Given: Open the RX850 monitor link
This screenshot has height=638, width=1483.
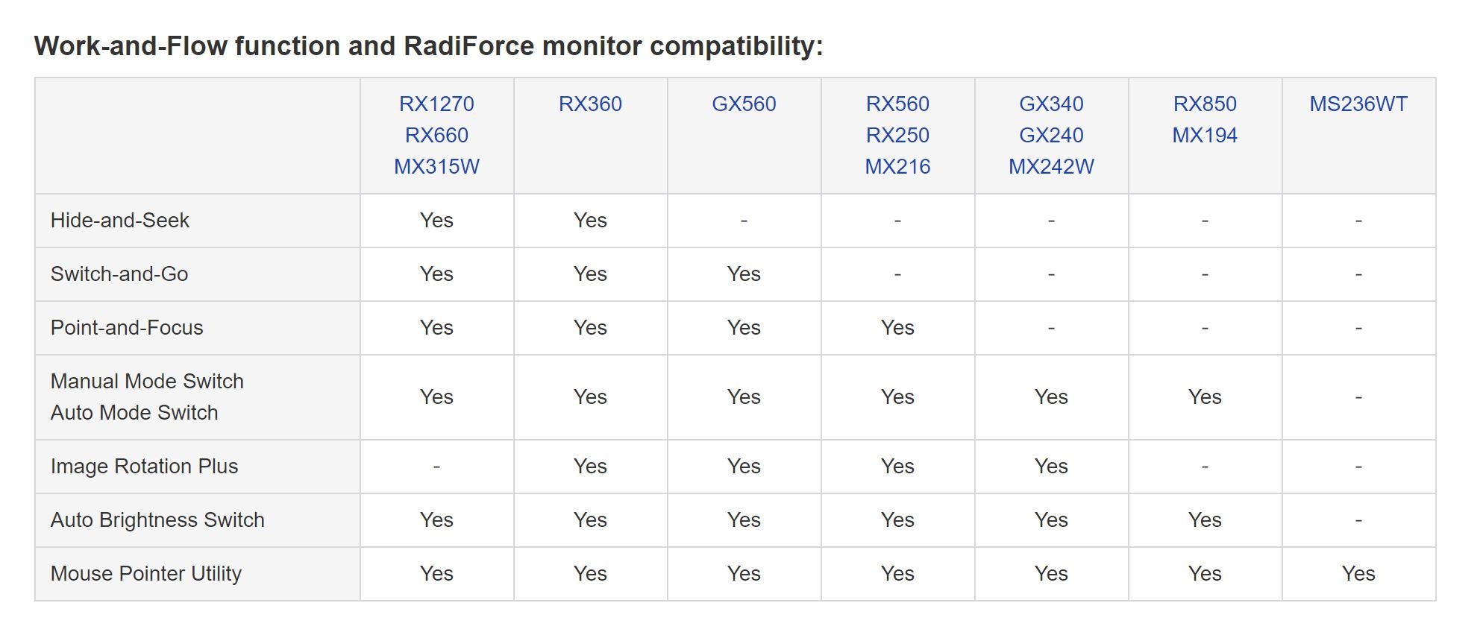Looking at the screenshot, I should [x=1205, y=104].
